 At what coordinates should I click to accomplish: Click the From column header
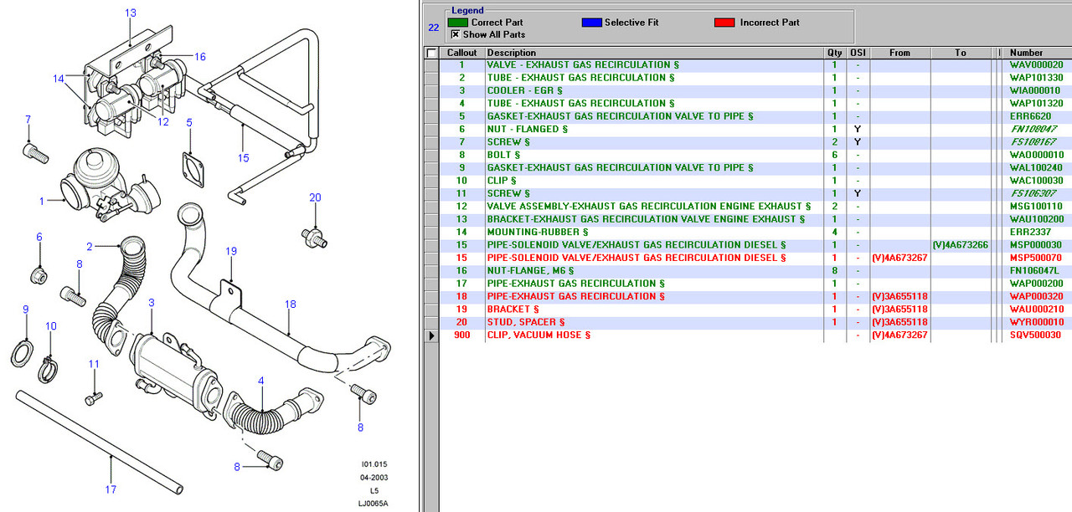[899, 53]
